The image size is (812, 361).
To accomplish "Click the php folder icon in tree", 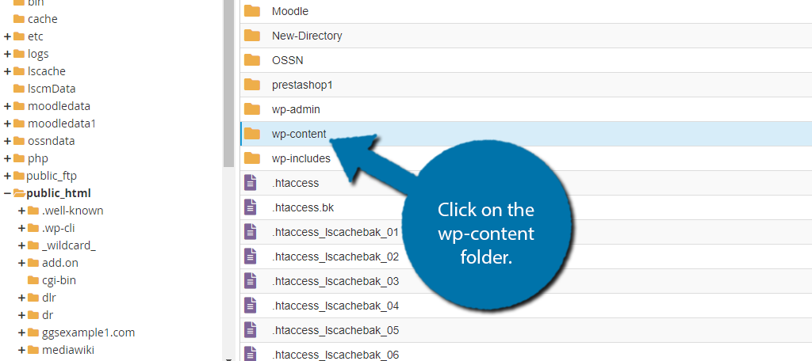I will point(19,158).
